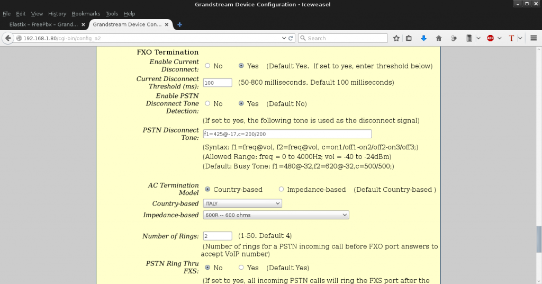Select Impedance-based AC Termination Model
The image size is (542, 284).
coord(282,190)
